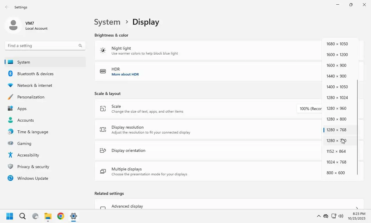The width and height of the screenshot is (371, 223).
Task: Click the Bluetooth & devices sidebar icon
Action: tap(10, 74)
